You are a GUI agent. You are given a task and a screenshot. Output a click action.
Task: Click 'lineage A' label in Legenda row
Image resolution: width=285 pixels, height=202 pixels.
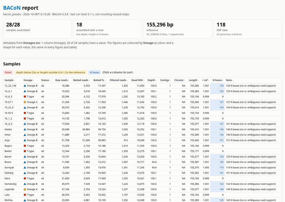(32, 189)
